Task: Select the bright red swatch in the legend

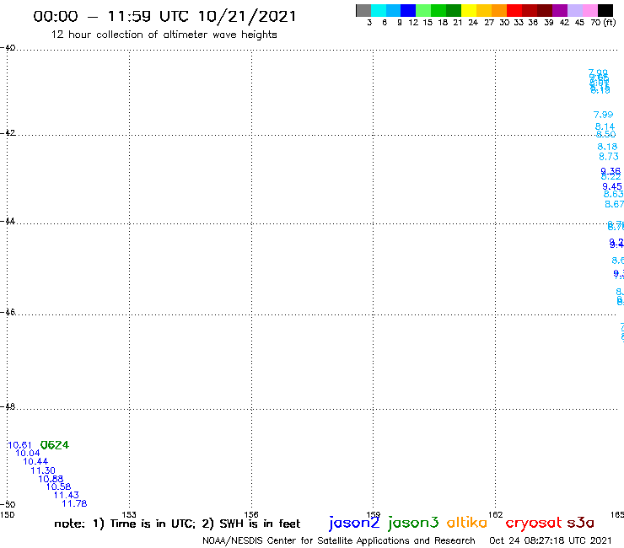Action: (x=514, y=10)
